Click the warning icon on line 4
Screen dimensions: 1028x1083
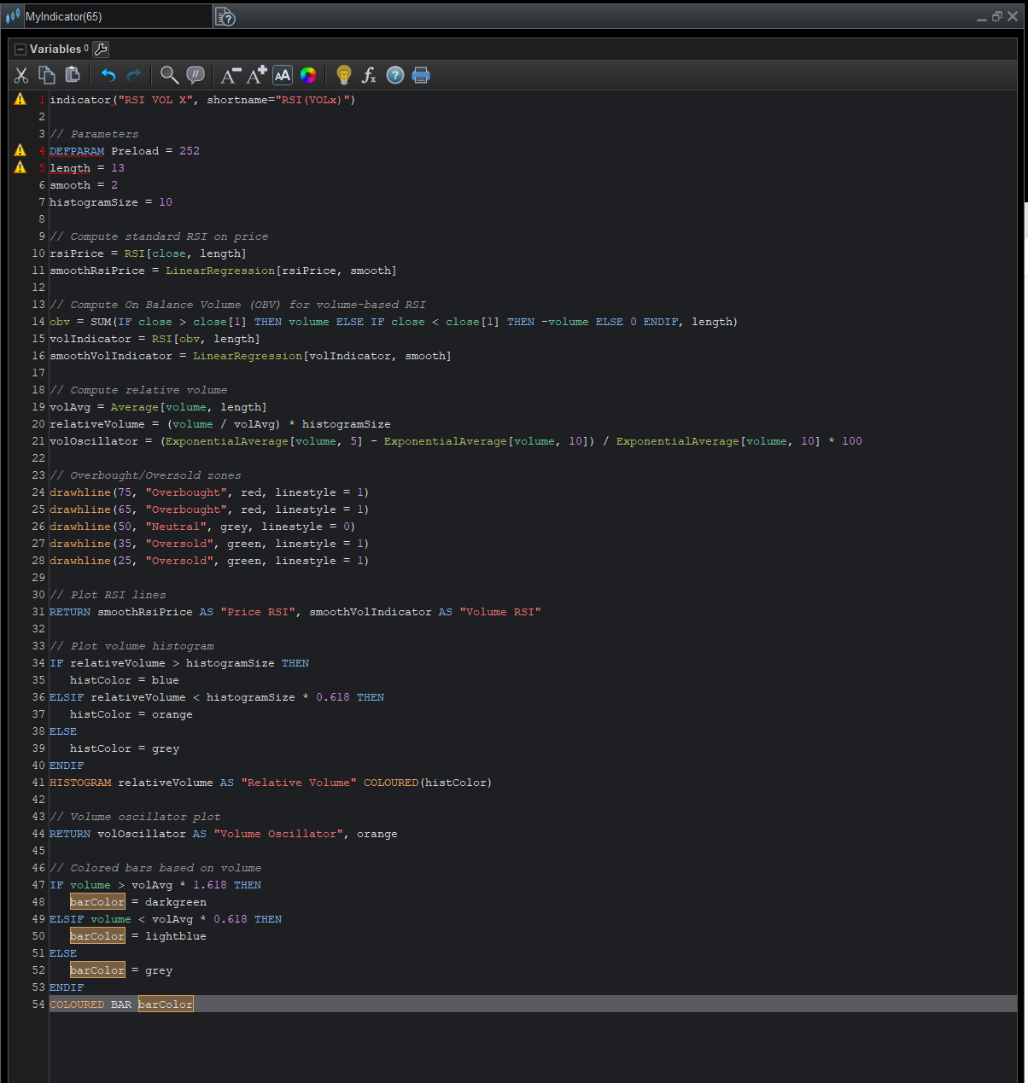[x=20, y=150]
